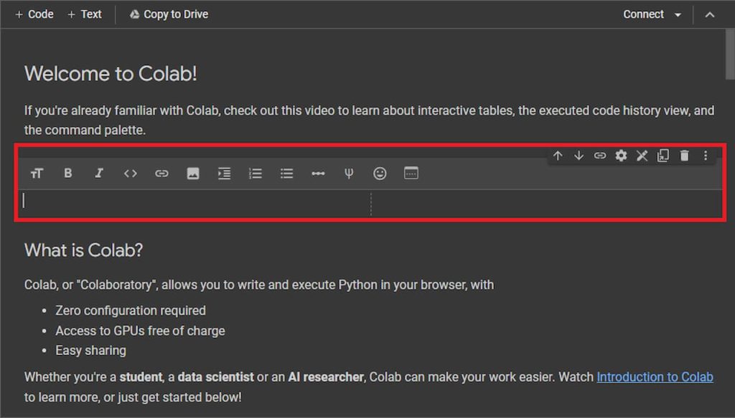Add a numbered list

coord(256,174)
